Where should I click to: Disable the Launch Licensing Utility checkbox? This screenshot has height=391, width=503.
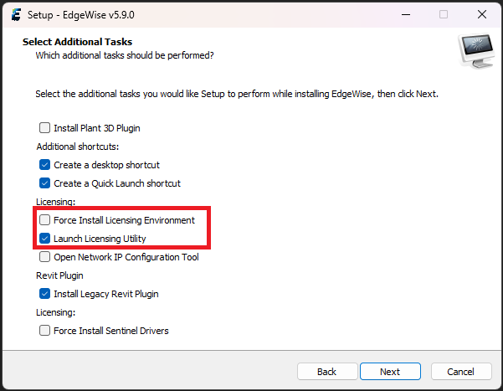(x=45, y=239)
